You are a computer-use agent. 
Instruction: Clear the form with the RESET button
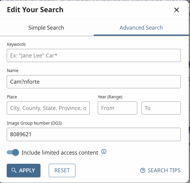point(62,170)
